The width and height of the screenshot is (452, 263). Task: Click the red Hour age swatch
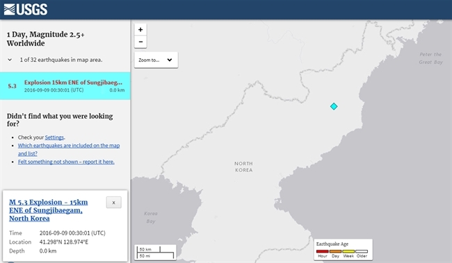tap(322, 251)
